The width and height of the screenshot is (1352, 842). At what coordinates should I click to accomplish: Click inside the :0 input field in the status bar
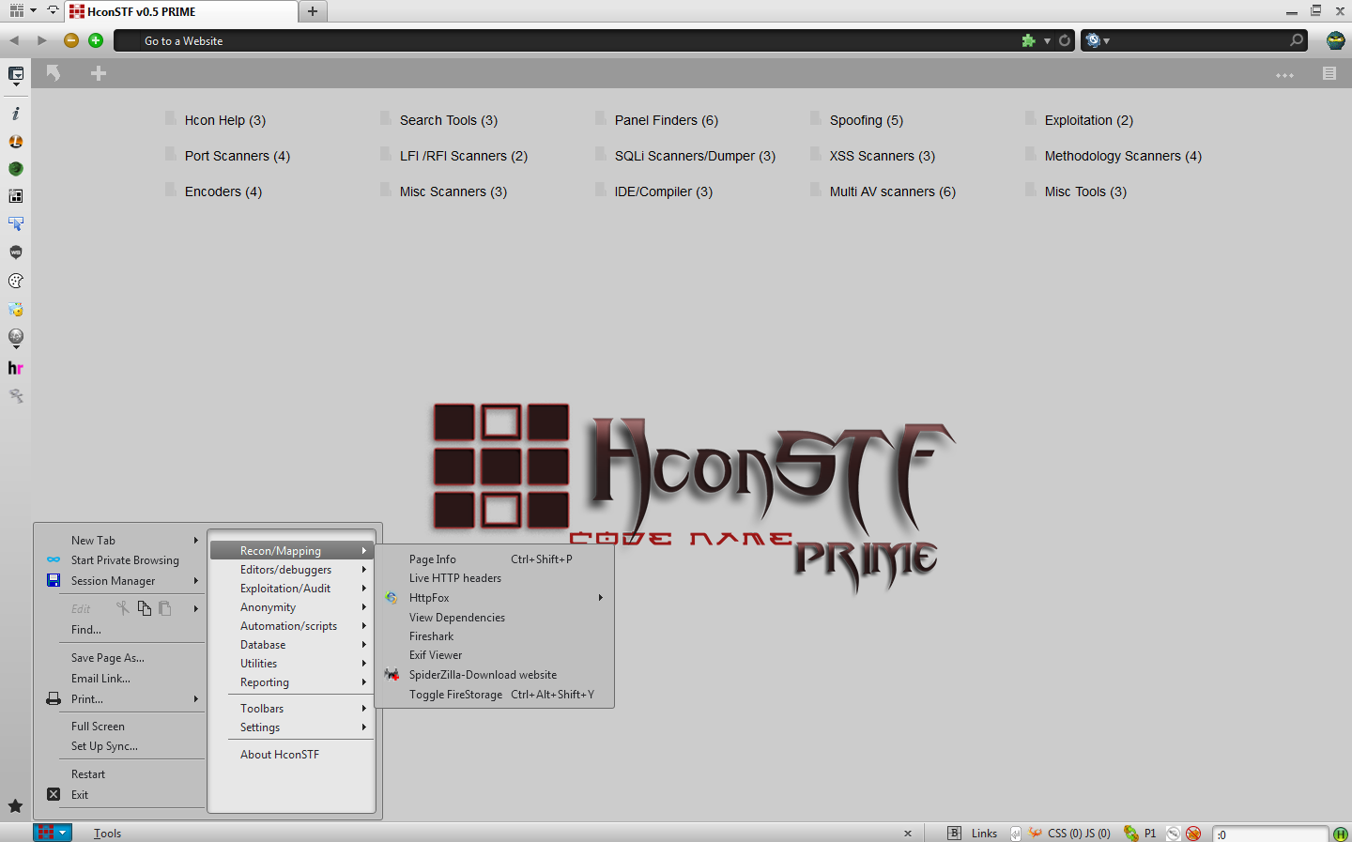click(1267, 834)
